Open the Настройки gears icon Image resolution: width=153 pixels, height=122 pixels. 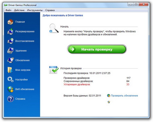point(10,80)
